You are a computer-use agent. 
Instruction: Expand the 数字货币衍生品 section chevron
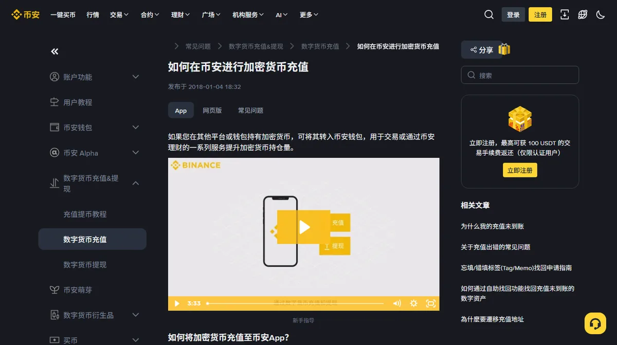(x=136, y=315)
